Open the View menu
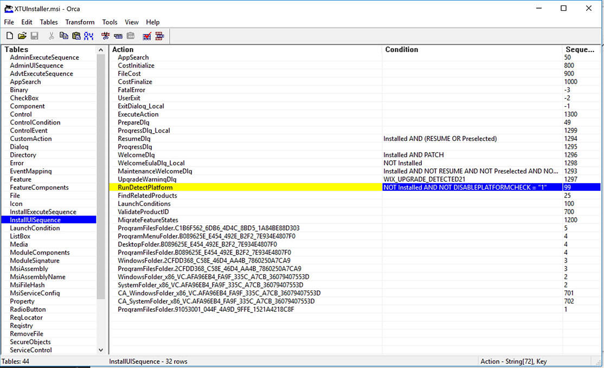This screenshot has width=604, height=368. [x=131, y=22]
